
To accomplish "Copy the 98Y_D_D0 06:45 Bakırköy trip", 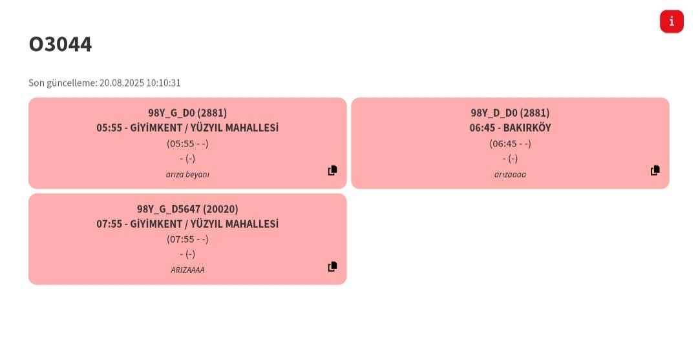I will click(655, 170).
